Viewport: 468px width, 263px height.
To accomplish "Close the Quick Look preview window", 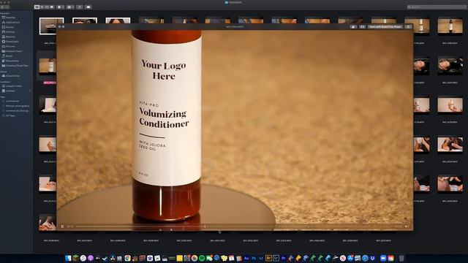I will coord(59,26).
